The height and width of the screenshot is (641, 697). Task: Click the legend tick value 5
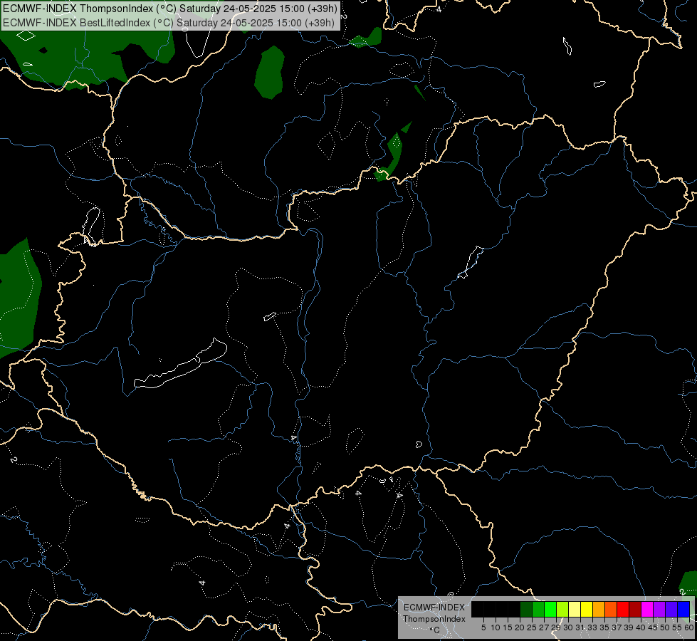click(x=483, y=627)
